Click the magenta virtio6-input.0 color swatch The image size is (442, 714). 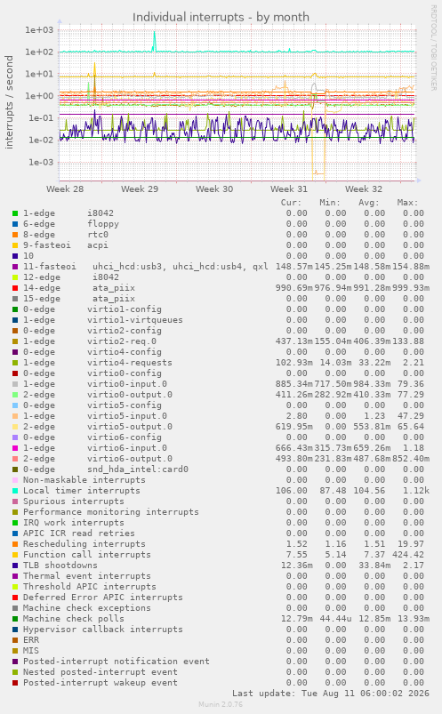(15, 448)
